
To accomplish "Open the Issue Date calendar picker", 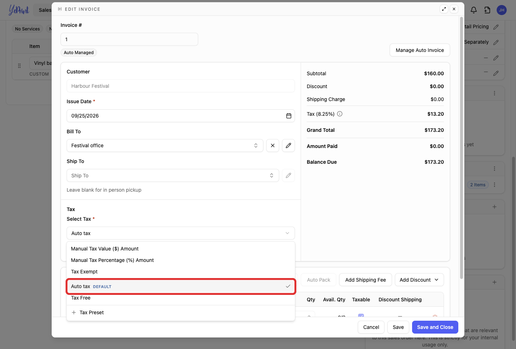I will click(x=289, y=116).
